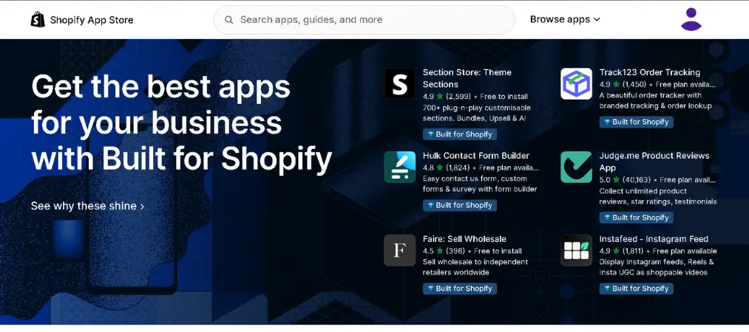Open the Shopify App Store home link

[82, 19]
